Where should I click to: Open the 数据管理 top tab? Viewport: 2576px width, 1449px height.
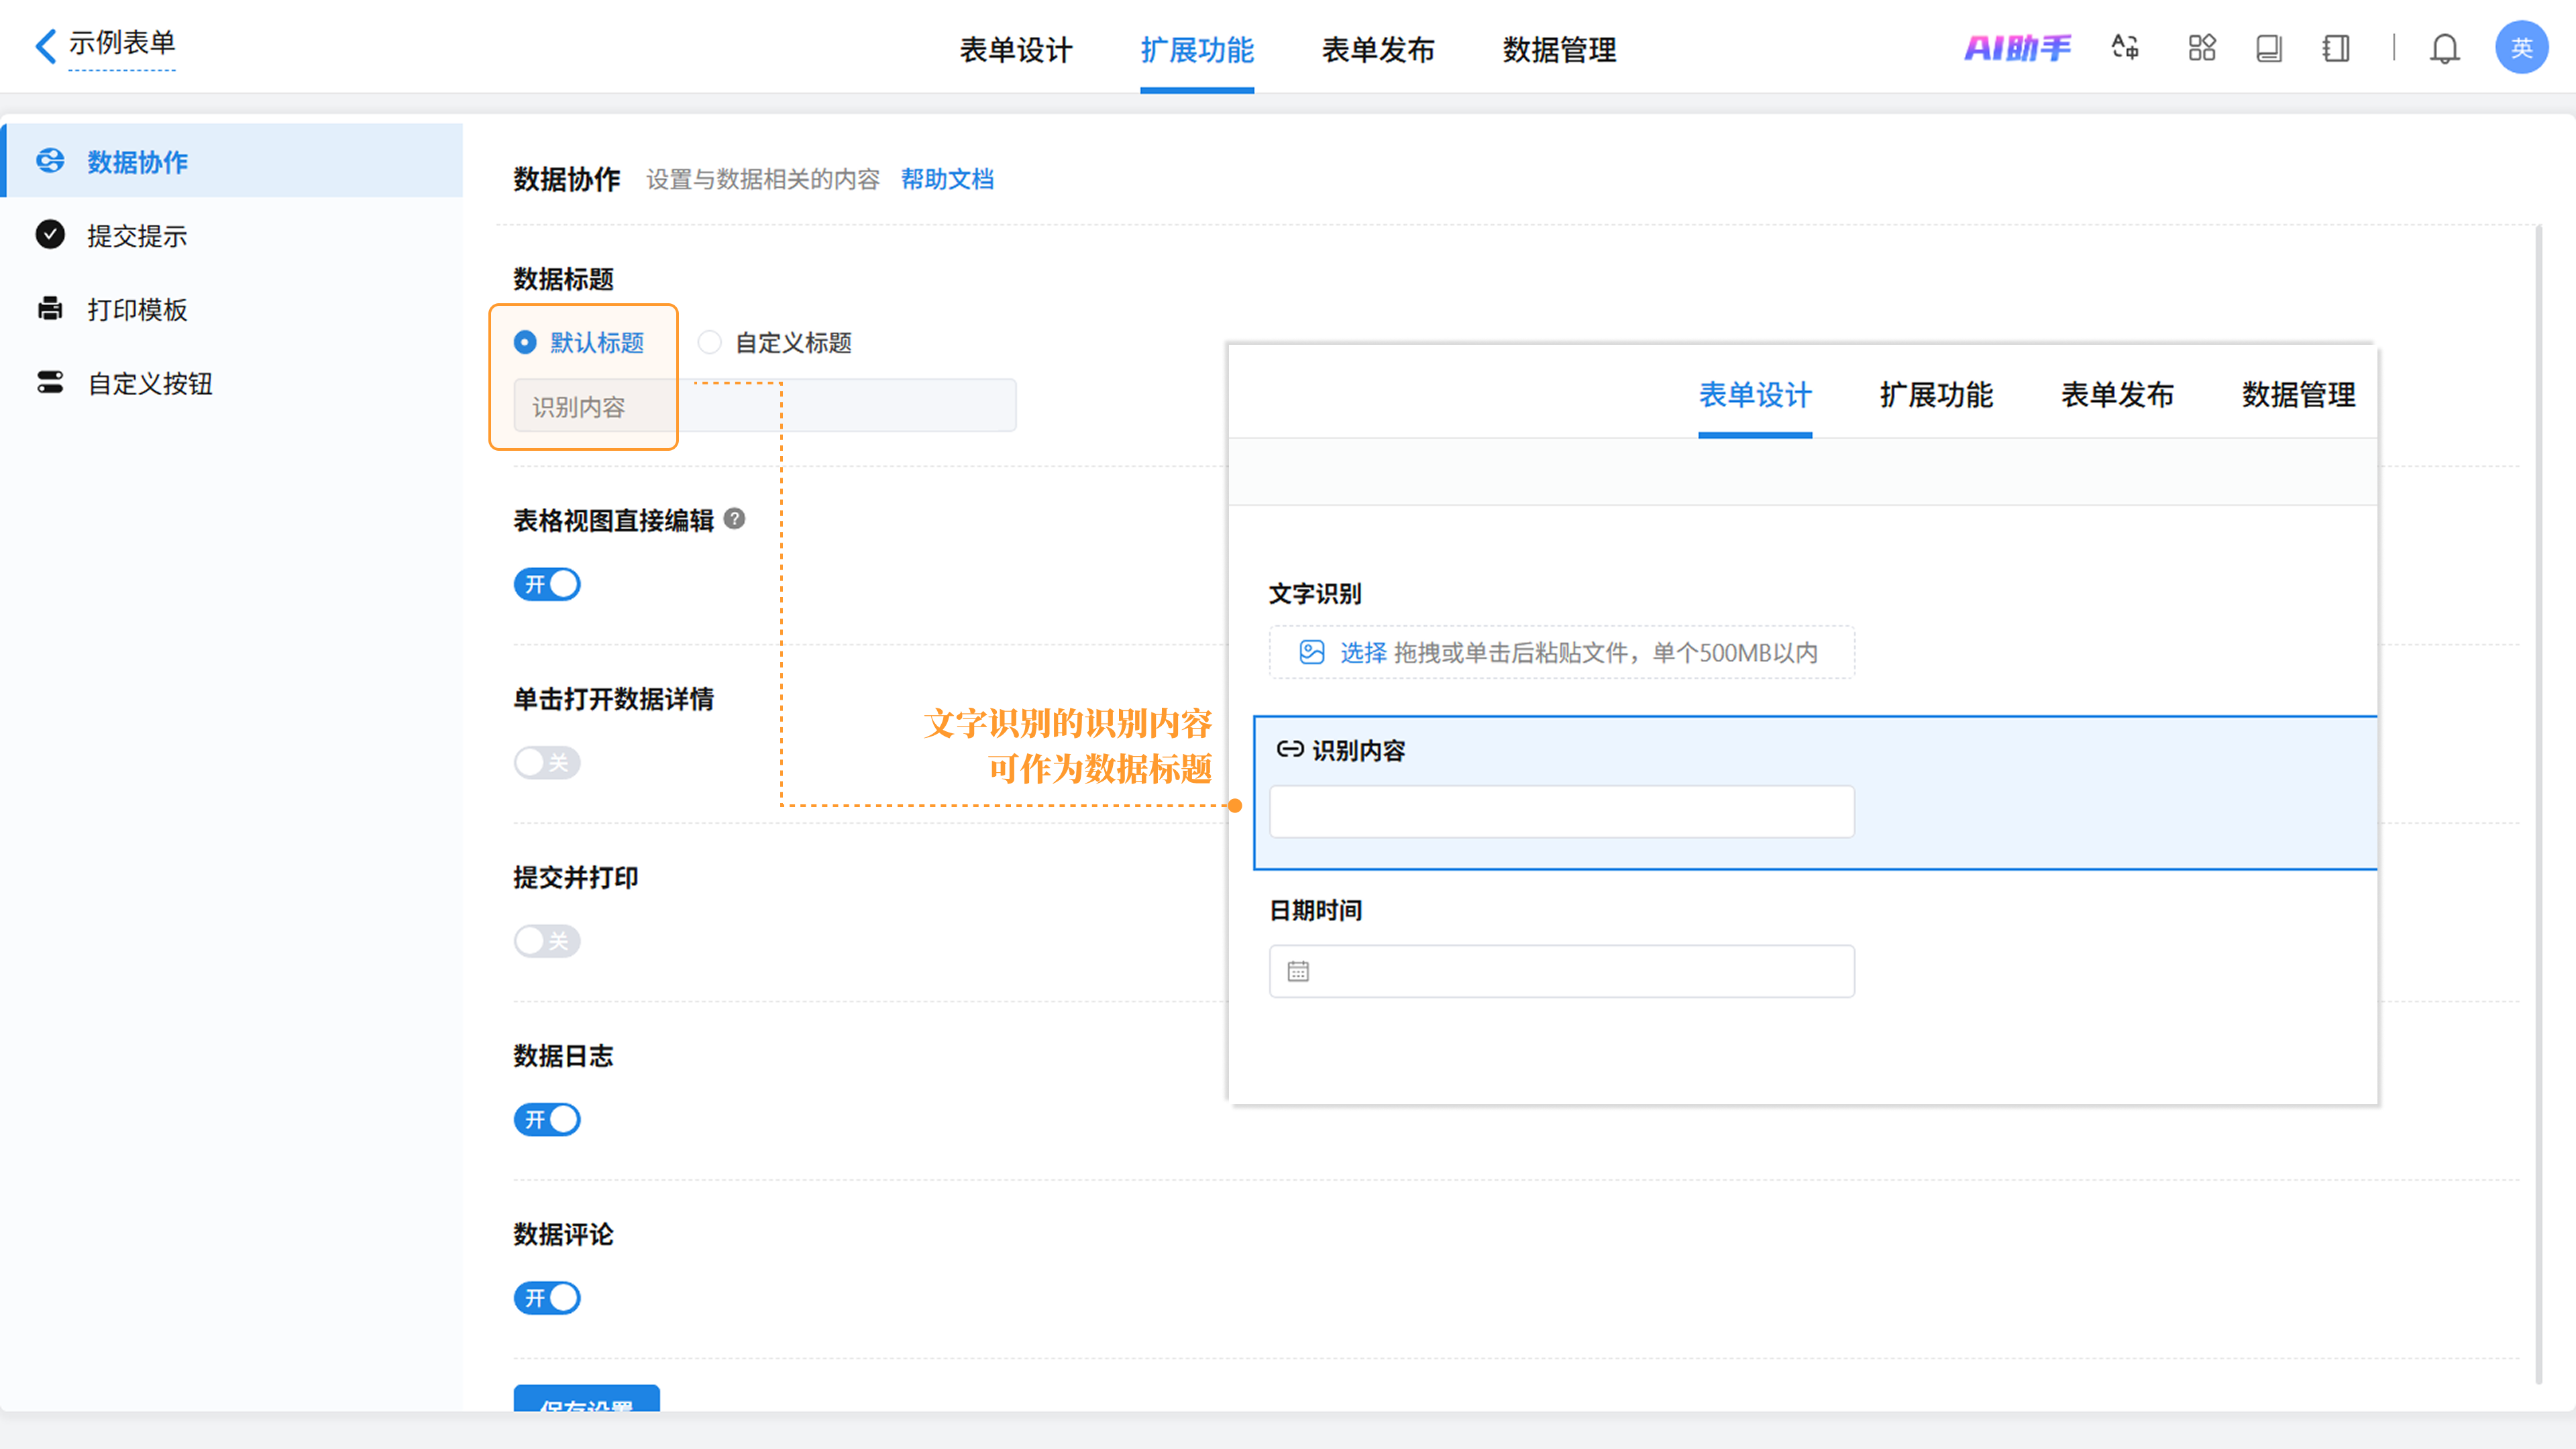(x=1558, y=50)
